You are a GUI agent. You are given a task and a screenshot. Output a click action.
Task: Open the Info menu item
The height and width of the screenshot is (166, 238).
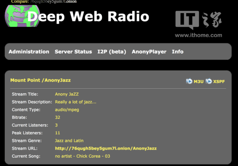[178, 52]
